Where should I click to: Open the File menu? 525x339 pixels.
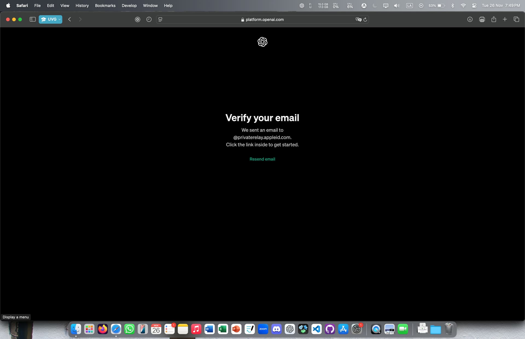point(37,5)
